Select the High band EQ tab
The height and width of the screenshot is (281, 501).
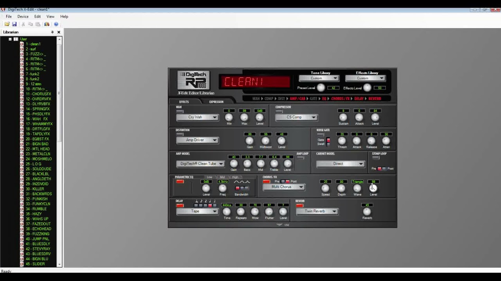pos(235,177)
